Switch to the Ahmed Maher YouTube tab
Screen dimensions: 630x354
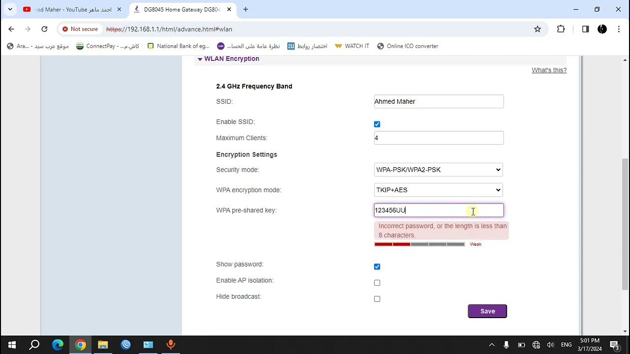(72, 9)
